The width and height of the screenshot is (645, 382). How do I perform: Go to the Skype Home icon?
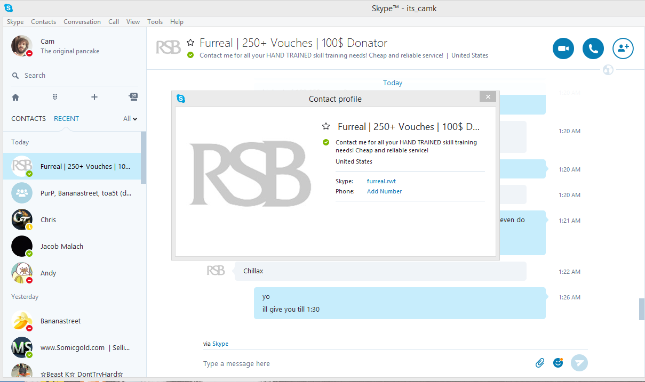click(15, 97)
